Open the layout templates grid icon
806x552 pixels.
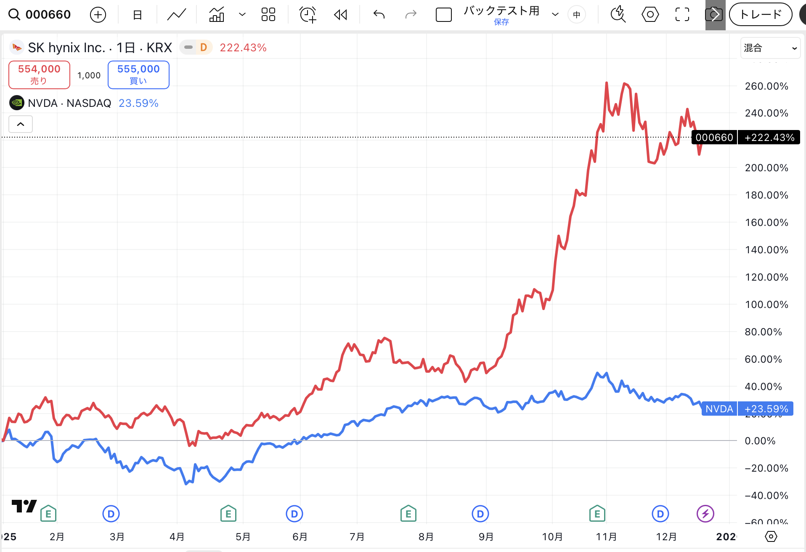[x=268, y=15]
